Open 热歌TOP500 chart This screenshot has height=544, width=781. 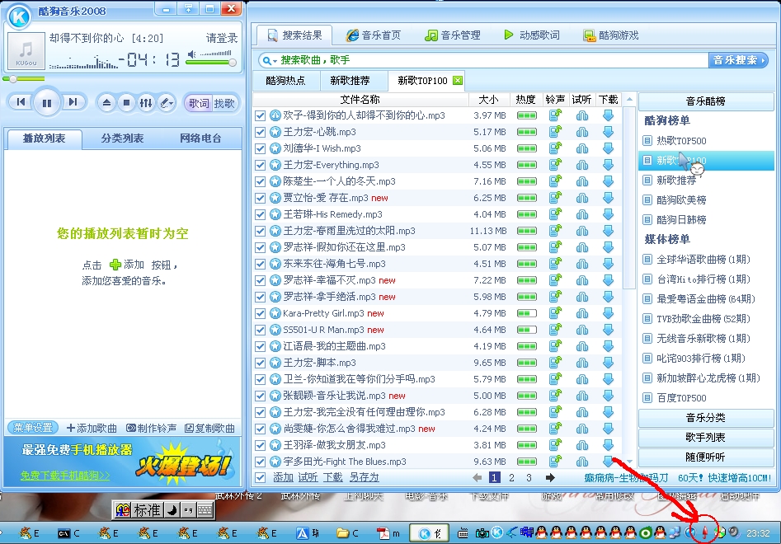681,141
